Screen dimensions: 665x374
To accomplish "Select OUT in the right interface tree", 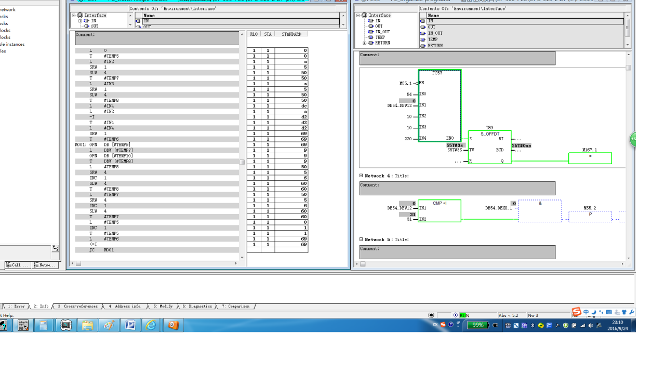I will tap(379, 26).
